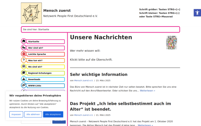This screenshot has height=126, width=201.
Task: Click the text Klickt bitte auf die Überschrift.
Action: coord(91,60)
